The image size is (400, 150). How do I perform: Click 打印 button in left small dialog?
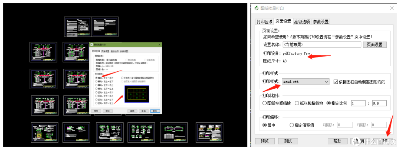pos(155,111)
